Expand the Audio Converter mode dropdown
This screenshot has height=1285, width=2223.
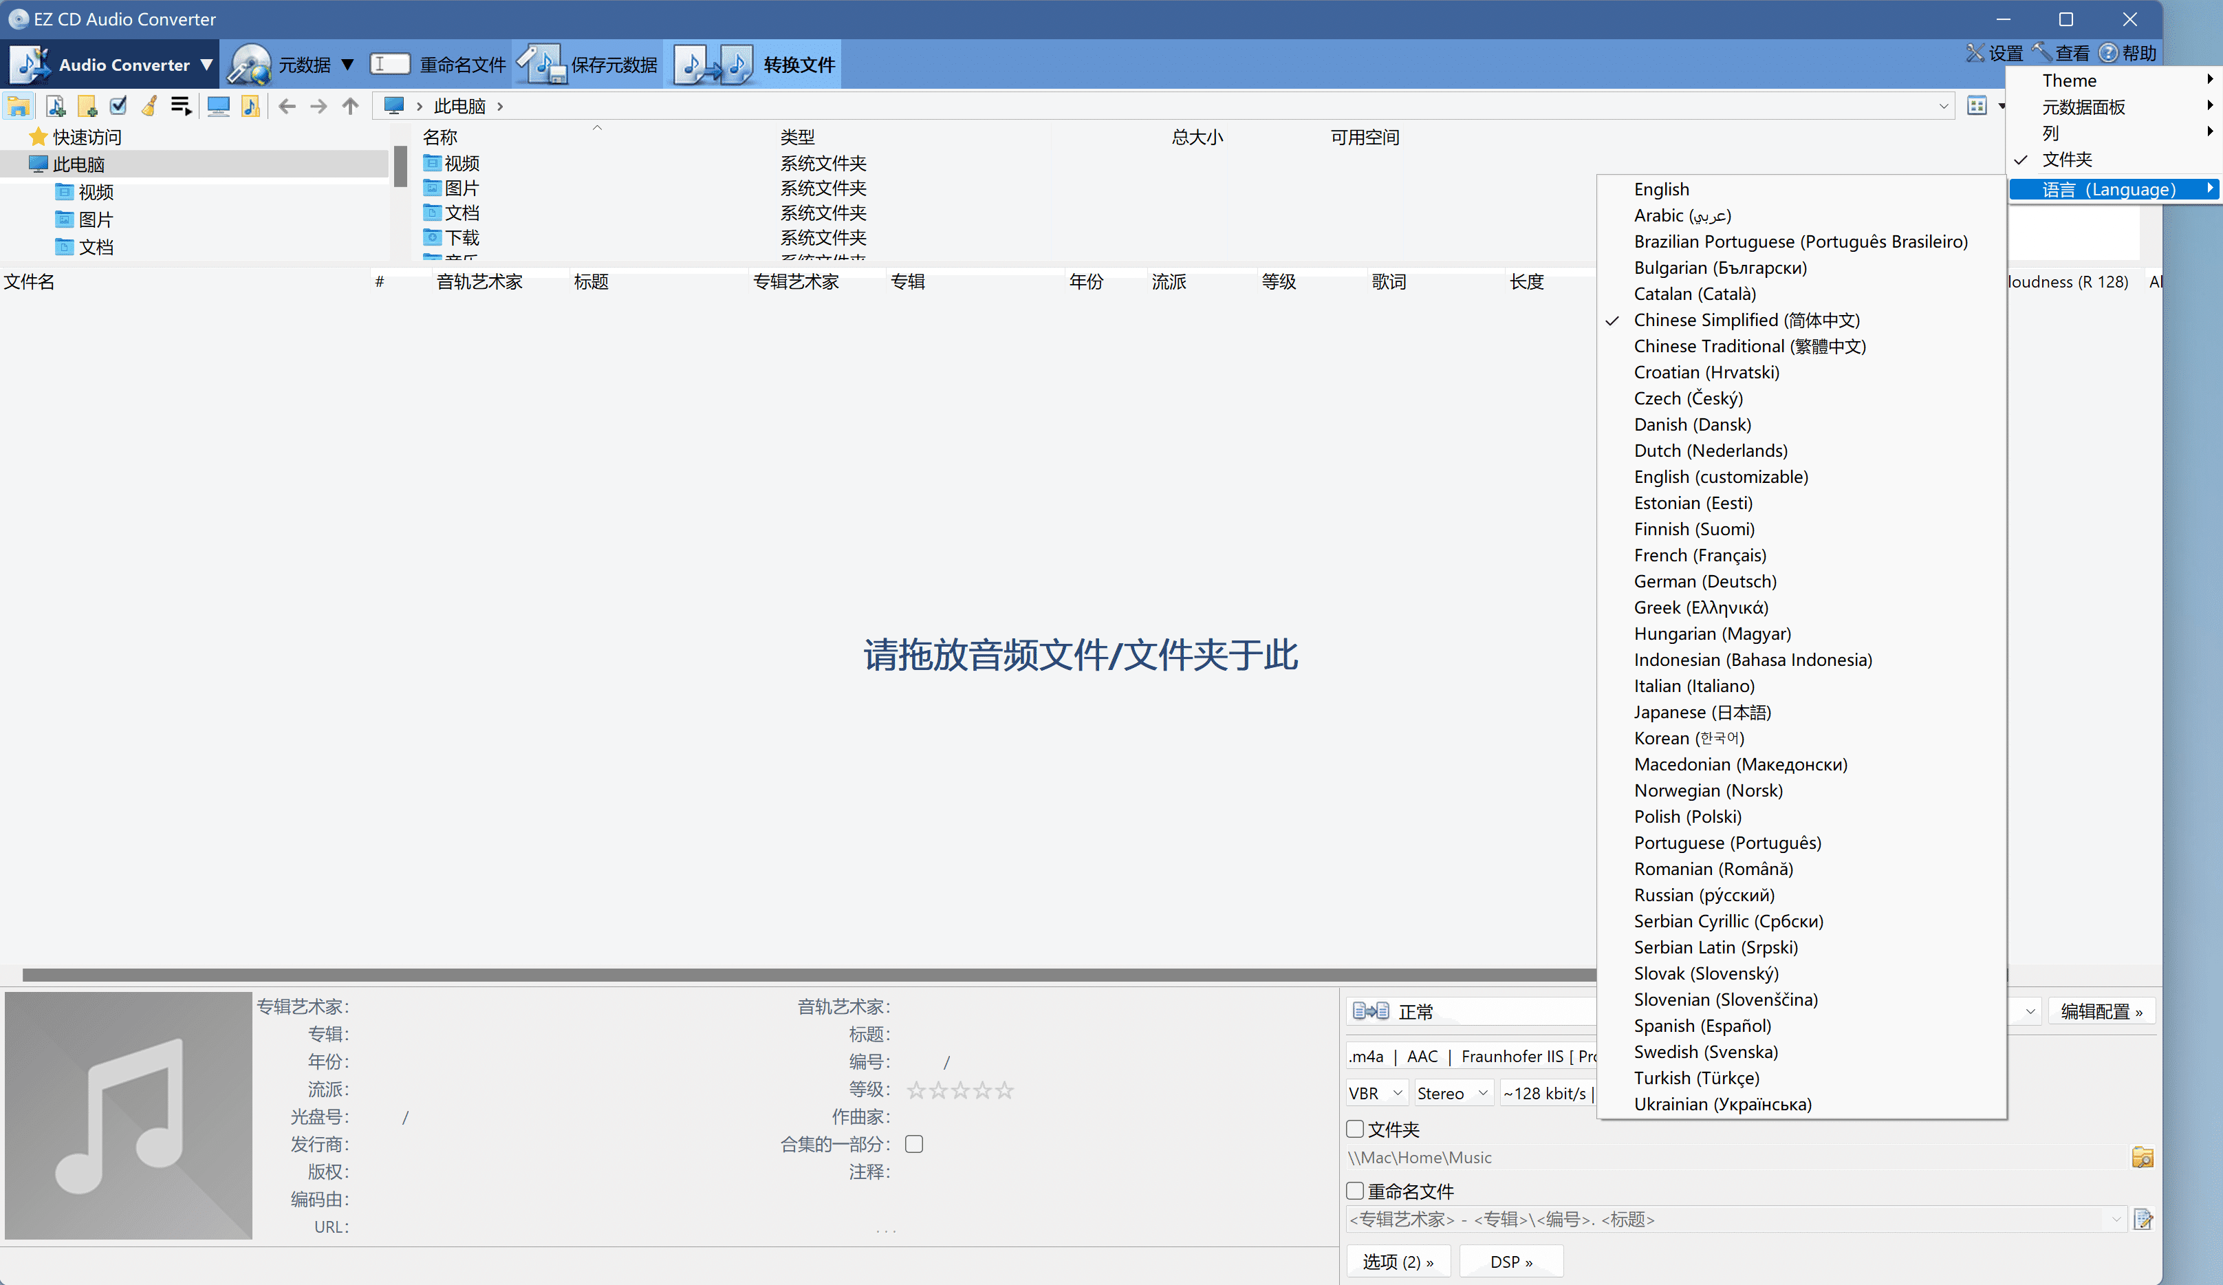click(x=206, y=65)
